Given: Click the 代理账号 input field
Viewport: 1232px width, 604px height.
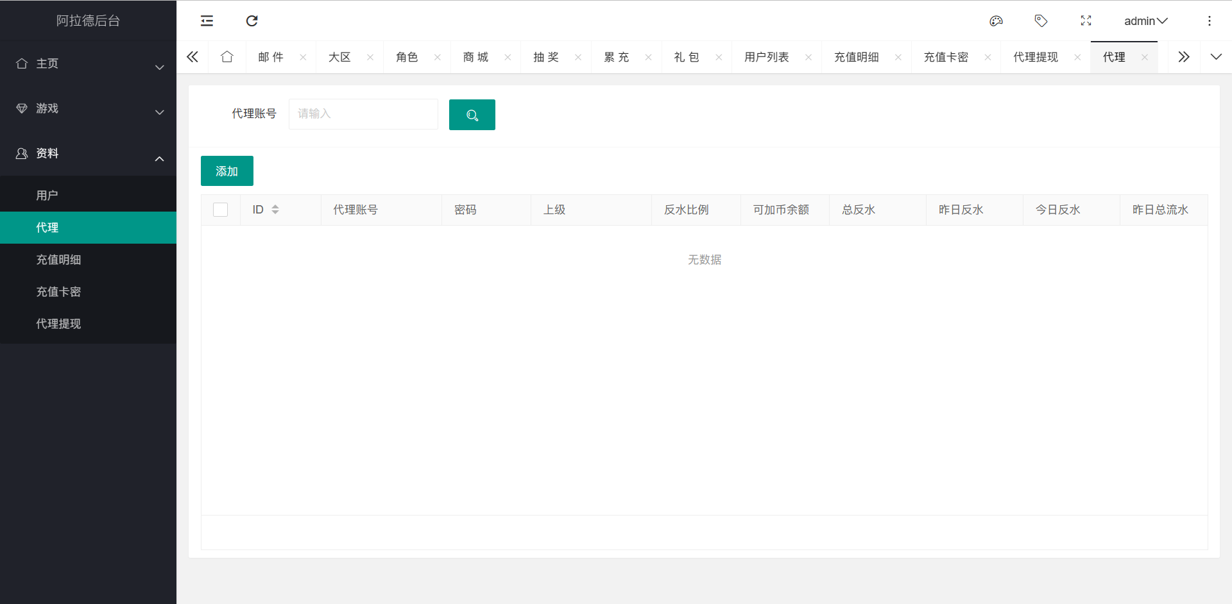Looking at the screenshot, I should (x=363, y=114).
